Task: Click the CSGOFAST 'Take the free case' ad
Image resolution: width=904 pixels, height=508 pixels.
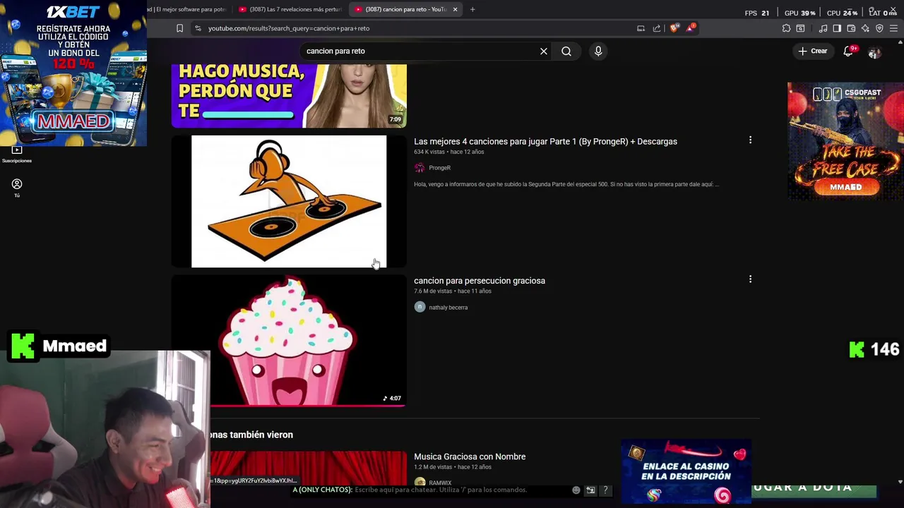Action: [x=845, y=142]
